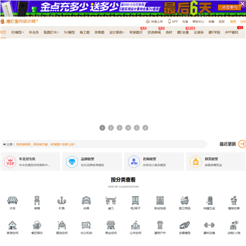Viewport: 246px width, 246px height.
Task: Open the SU模型 navigation tab
Action: 69,32
